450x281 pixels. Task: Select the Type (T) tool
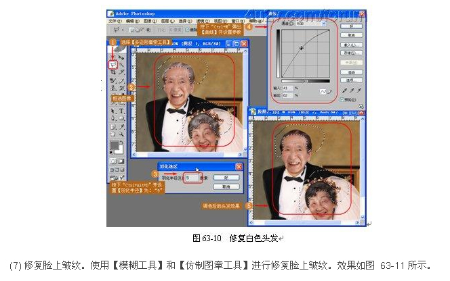coord(122,111)
